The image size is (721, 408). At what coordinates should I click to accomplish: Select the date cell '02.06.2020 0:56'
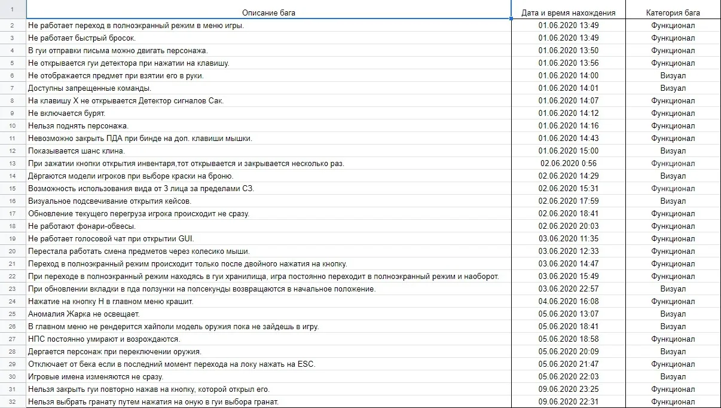coord(569,163)
